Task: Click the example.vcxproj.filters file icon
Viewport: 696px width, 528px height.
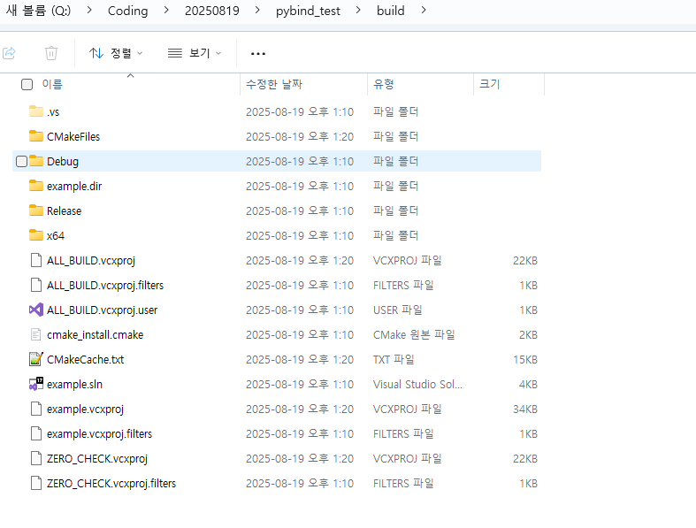Action: pos(36,433)
